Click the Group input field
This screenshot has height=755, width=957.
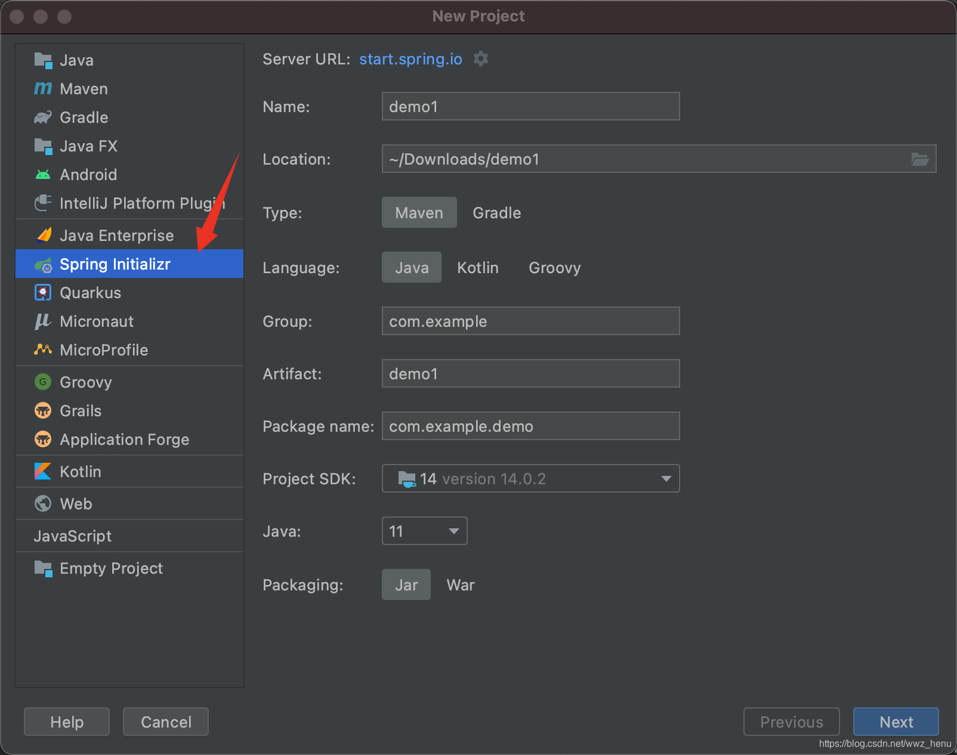tap(531, 321)
